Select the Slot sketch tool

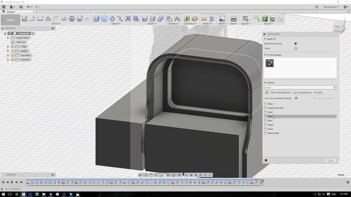64,19
